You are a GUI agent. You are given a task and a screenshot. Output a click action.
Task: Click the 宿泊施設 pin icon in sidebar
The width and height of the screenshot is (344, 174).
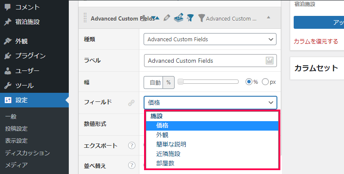pyautogui.click(x=8, y=22)
